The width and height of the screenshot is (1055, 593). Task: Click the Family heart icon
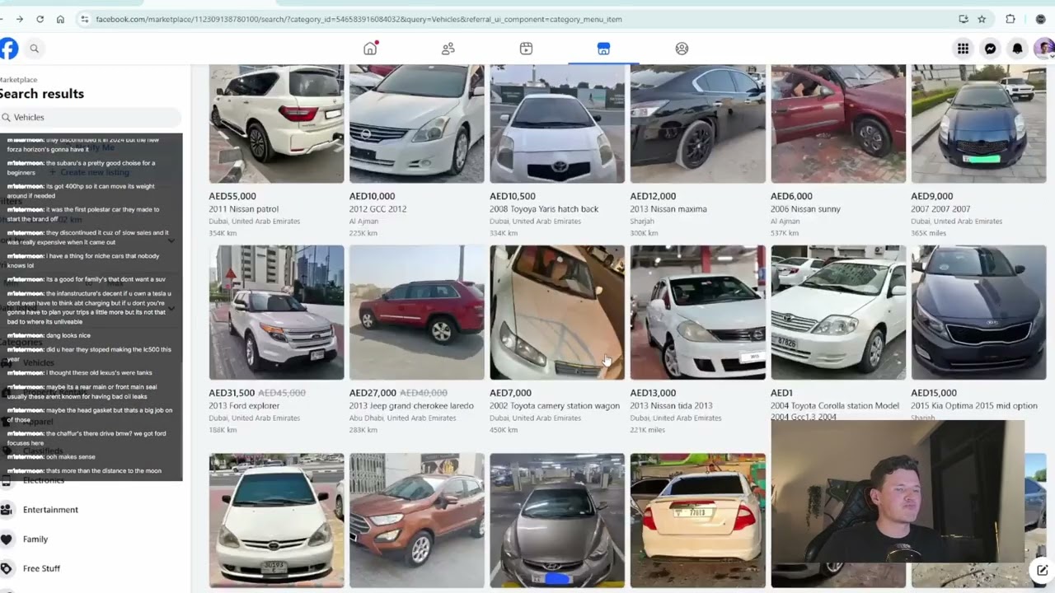(7, 539)
